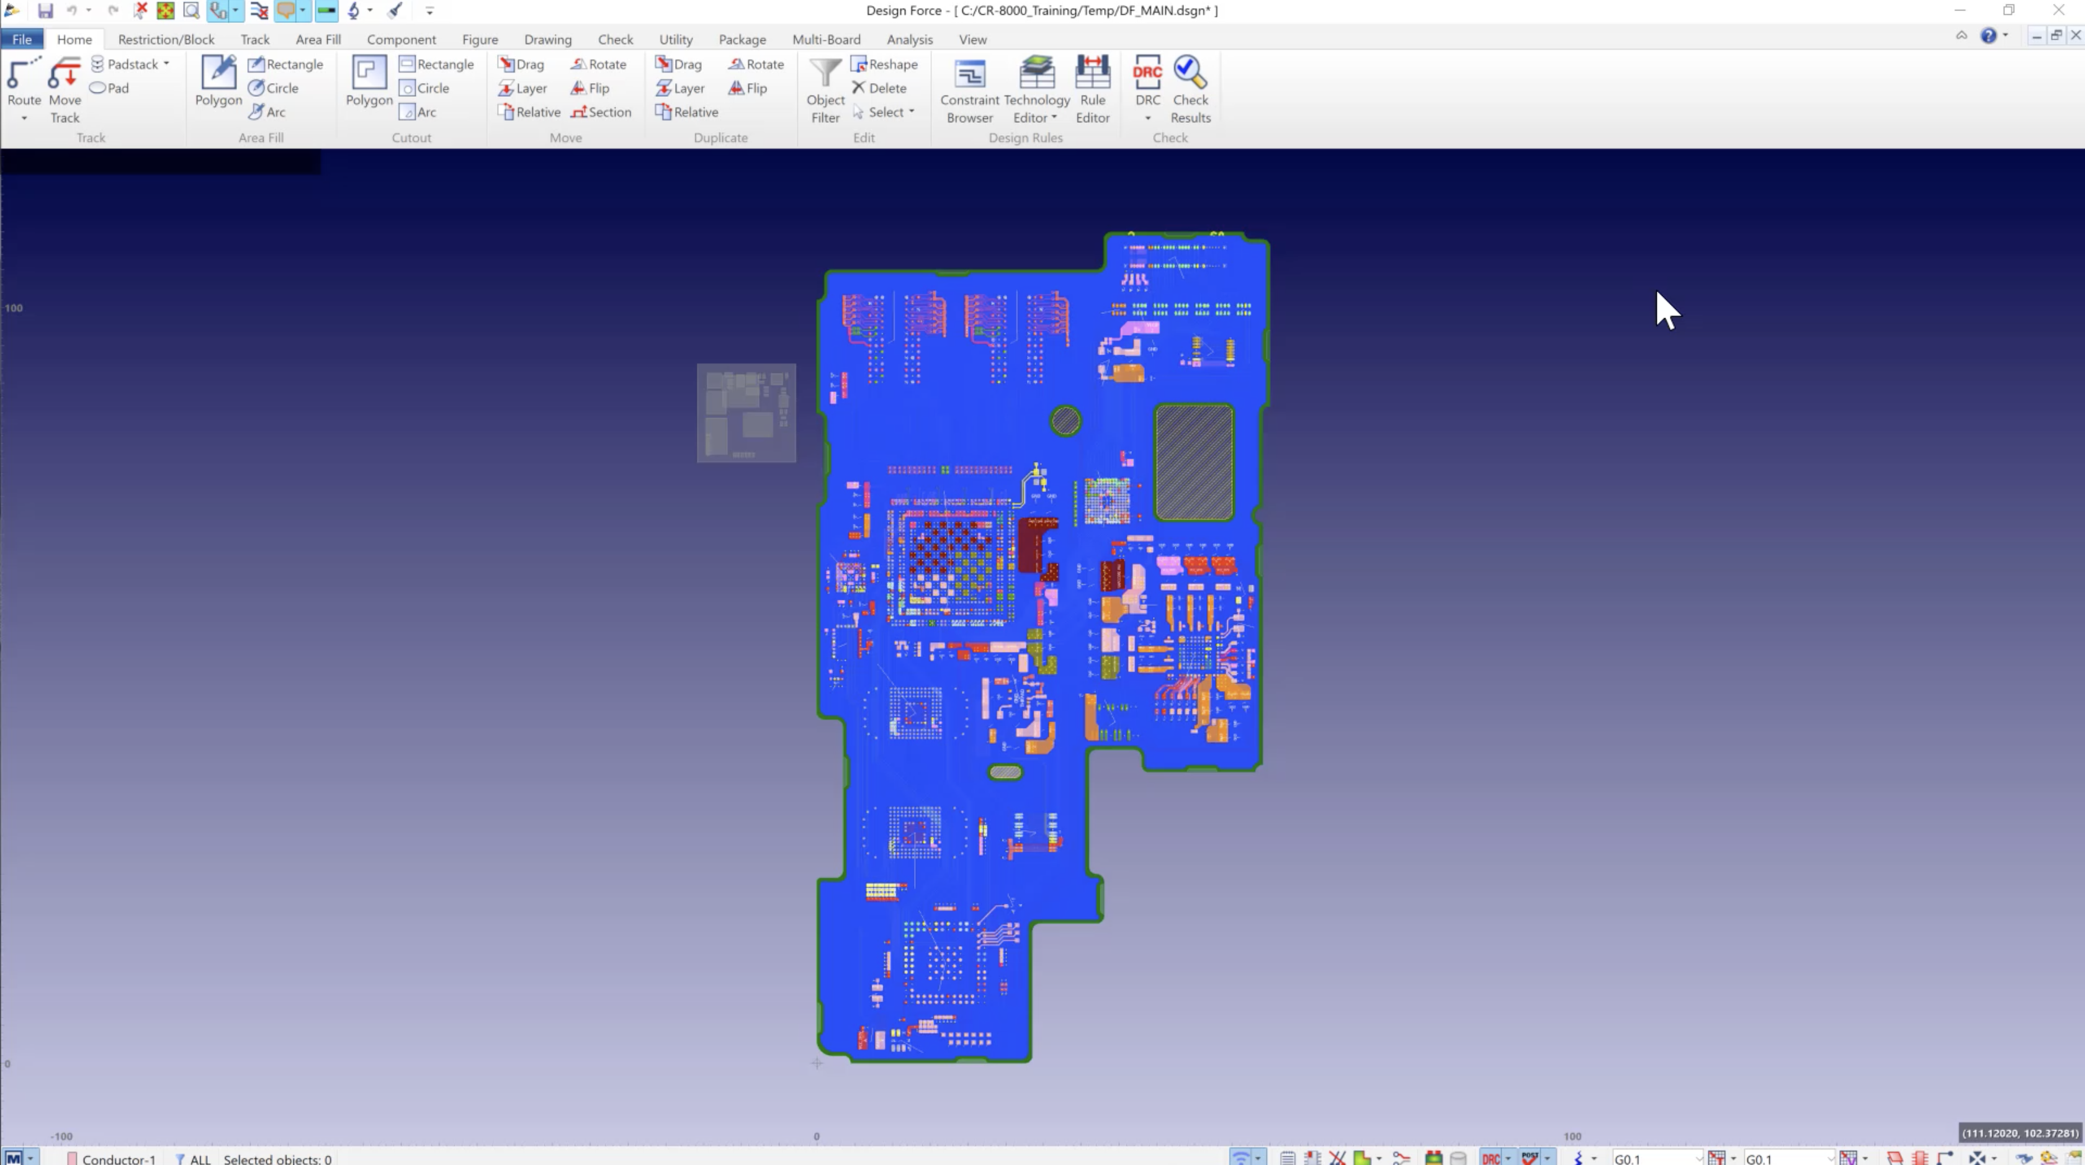Open the Select dropdown in Edit group
The width and height of the screenshot is (2085, 1165).
tap(912, 112)
